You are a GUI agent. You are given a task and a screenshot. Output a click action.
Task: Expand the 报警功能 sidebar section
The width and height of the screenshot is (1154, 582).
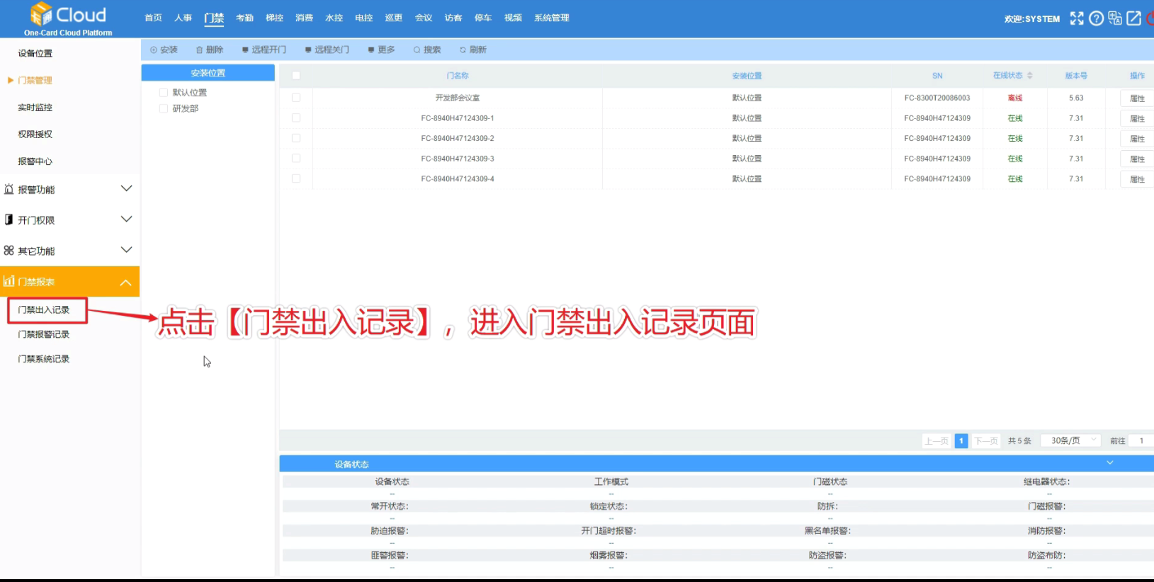pyautogui.click(x=126, y=189)
